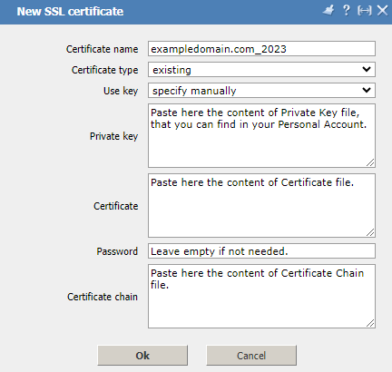The image size is (392, 372).
Task: Click the Certificate chain resize grip
Action: pyautogui.click(x=370, y=323)
